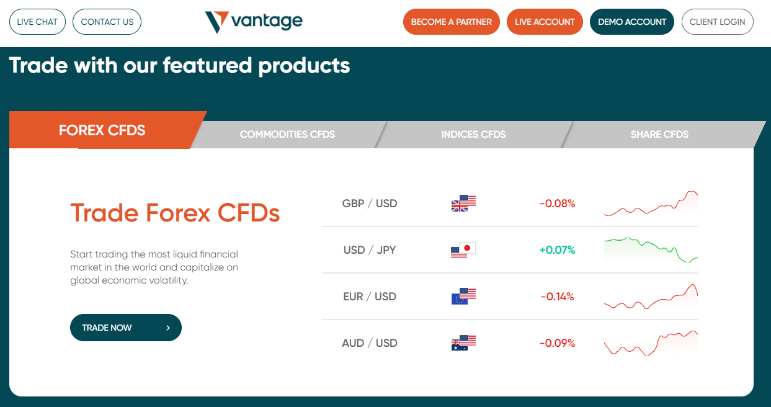Viewport: 771px width, 407px height.
Task: Click the arrow chevron in Trade Now
Action: (x=168, y=328)
